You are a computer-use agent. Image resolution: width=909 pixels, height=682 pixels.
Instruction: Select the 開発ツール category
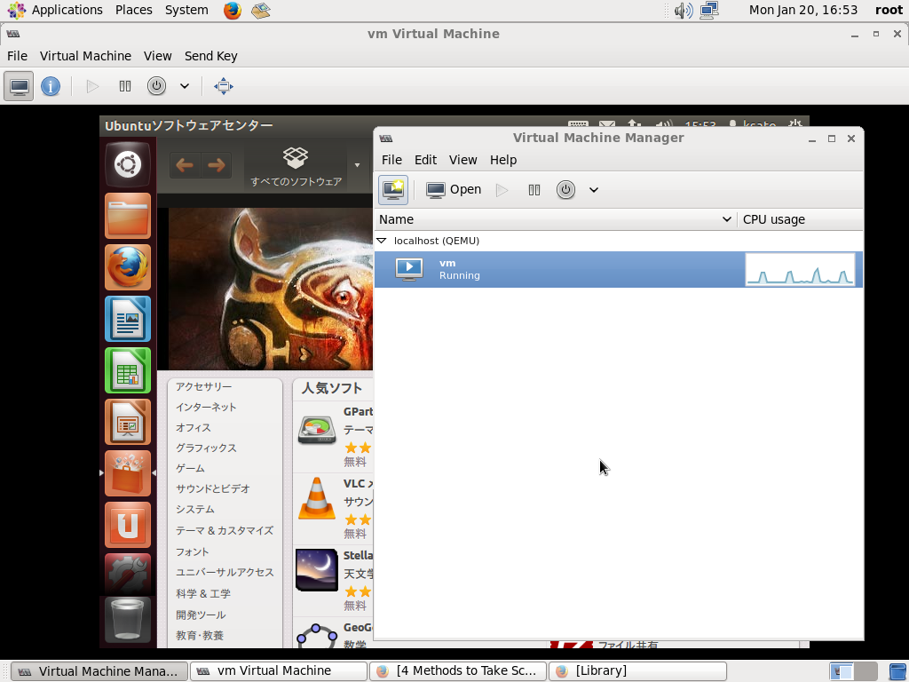201,615
